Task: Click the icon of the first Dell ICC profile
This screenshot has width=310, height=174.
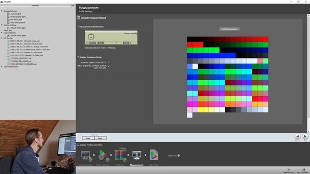Action: [x=8, y=41]
